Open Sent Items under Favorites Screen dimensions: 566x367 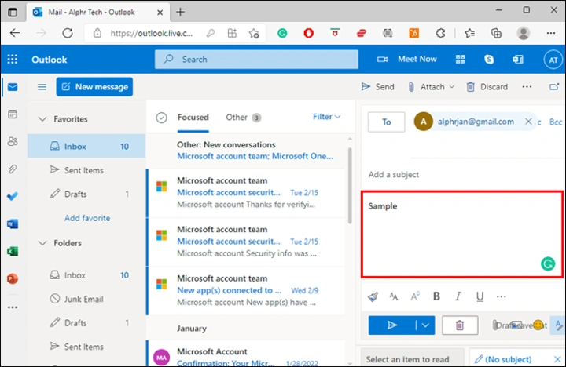(86, 170)
